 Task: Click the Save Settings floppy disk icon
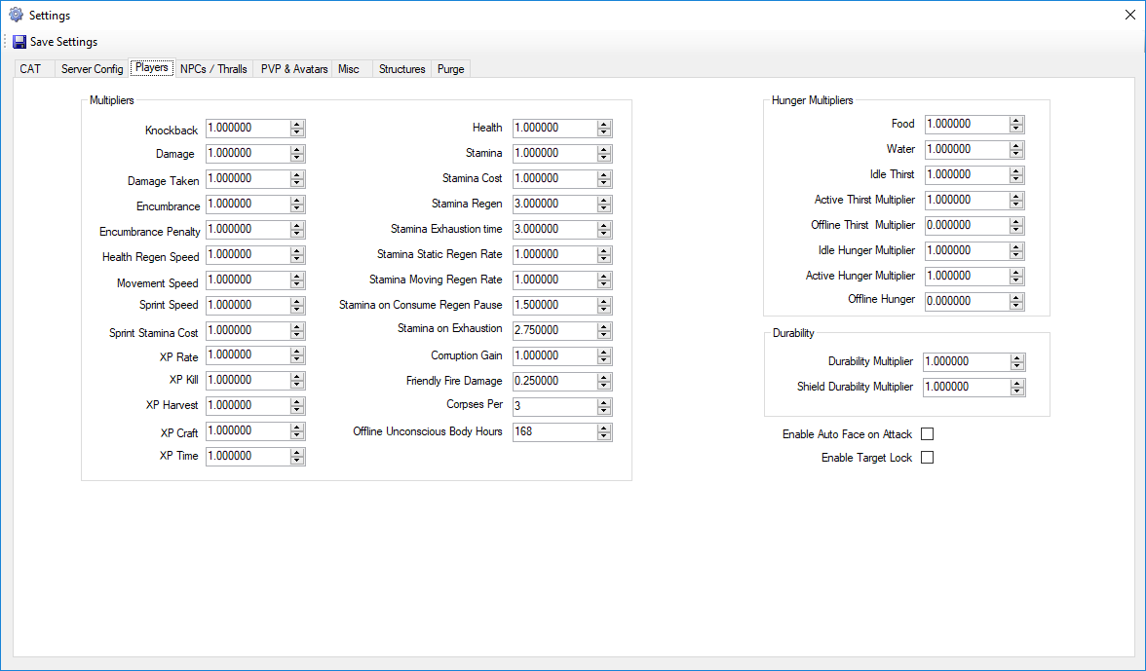point(19,42)
